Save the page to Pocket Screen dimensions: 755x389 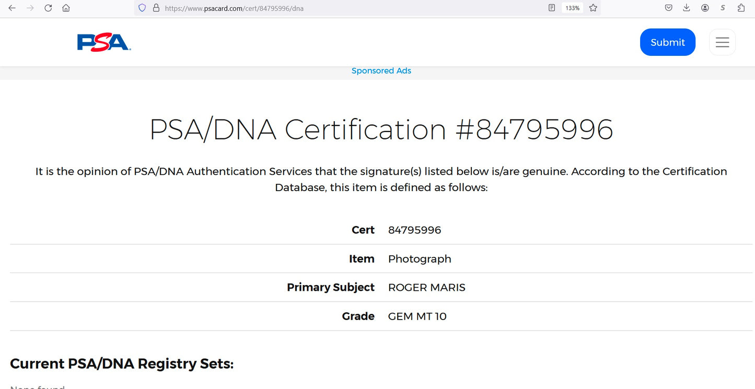click(668, 8)
